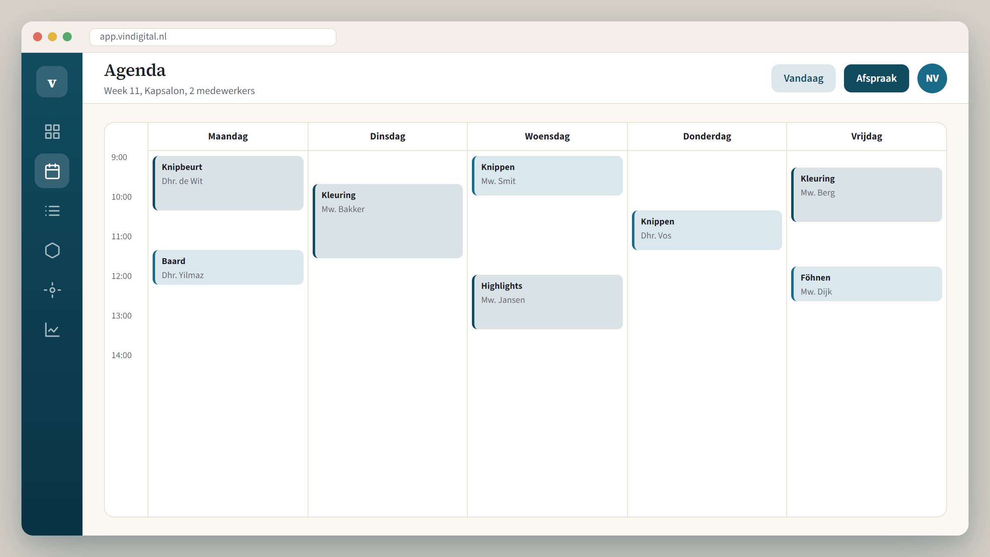The width and height of the screenshot is (990, 557).
Task: Open the hexagon products icon
Action: click(x=52, y=250)
